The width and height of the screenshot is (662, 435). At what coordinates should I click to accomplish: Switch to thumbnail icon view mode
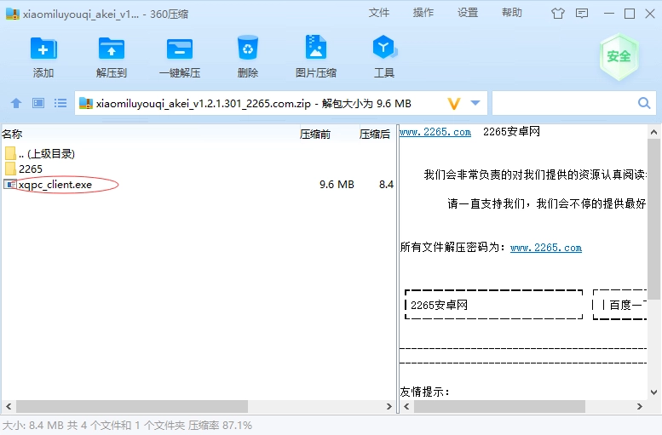pos(38,103)
